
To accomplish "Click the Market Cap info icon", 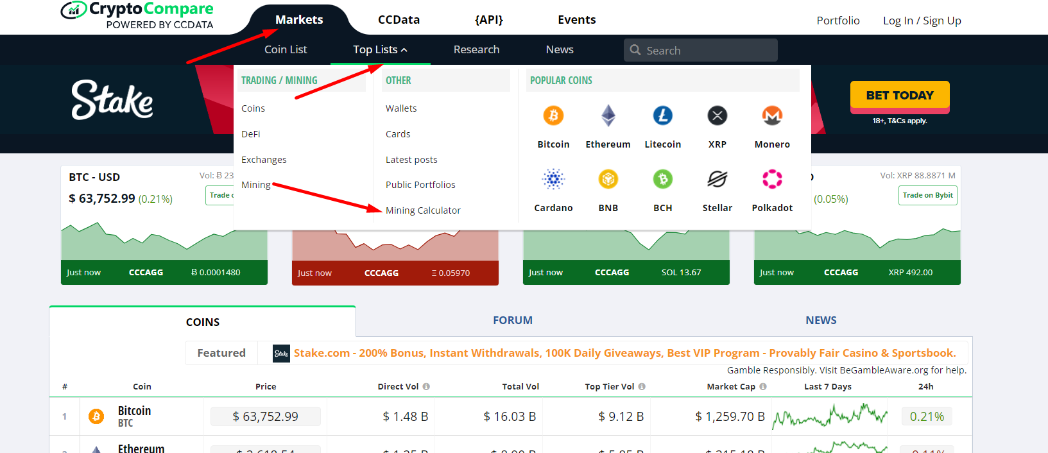I will 763,386.
